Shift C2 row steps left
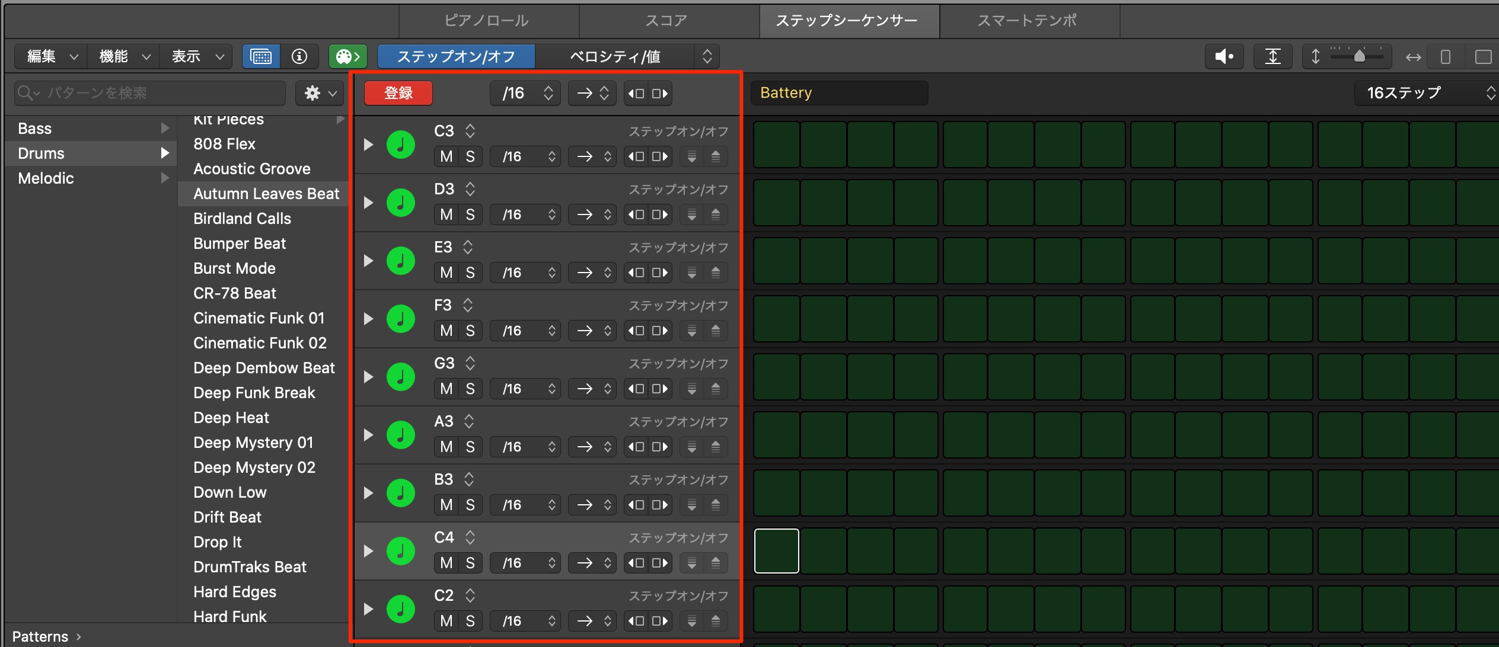This screenshot has width=1499, height=647. [x=636, y=621]
